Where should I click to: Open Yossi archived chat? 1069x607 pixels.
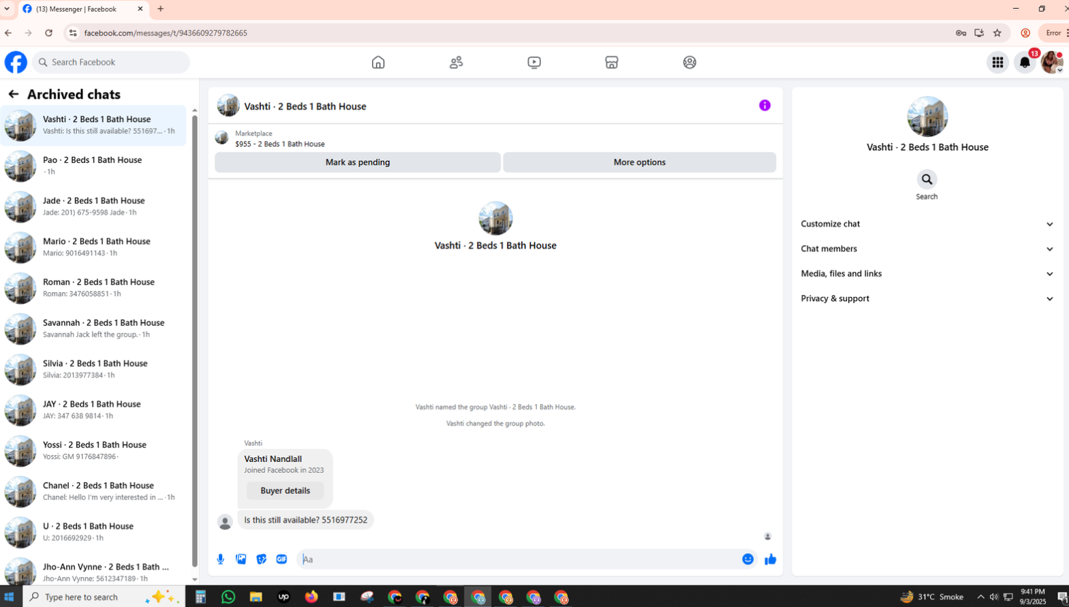tap(93, 450)
